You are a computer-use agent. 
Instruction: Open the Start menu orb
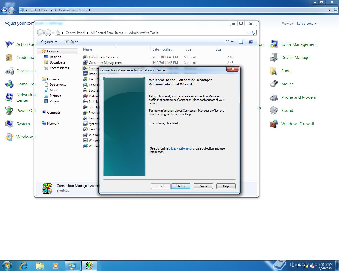tap(7, 266)
